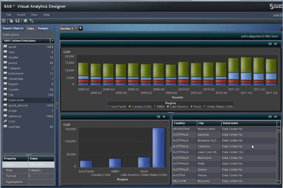This screenshot has width=283, height=188.
Task: Click the table scrollbar up arrow
Action: [279, 128]
